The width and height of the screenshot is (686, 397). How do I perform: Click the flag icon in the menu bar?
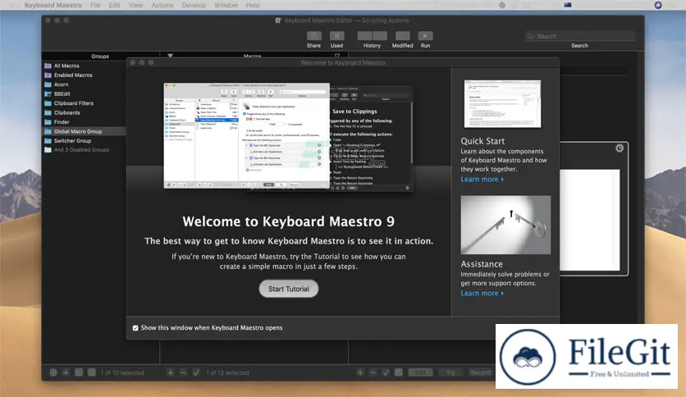tap(568, 5)
